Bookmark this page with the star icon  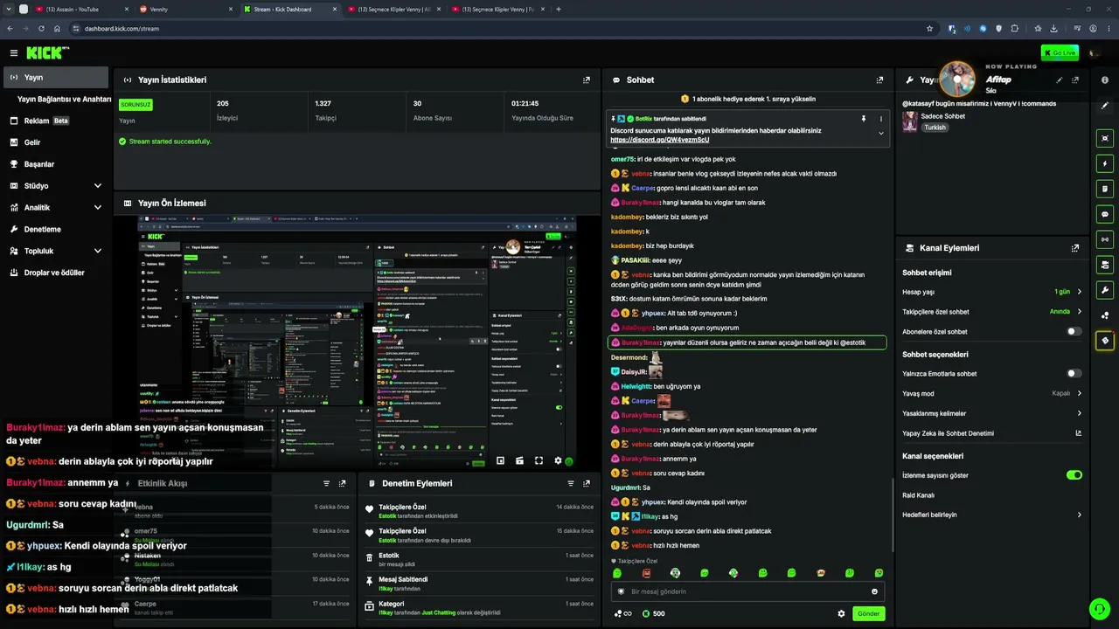pyautogui.click(x=929, y=28)
